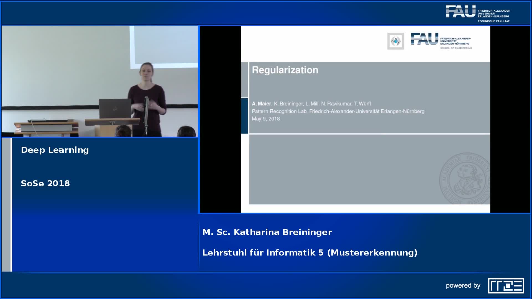Select the Pattern Recognition Lab signal icon

(x=395, y=40)
